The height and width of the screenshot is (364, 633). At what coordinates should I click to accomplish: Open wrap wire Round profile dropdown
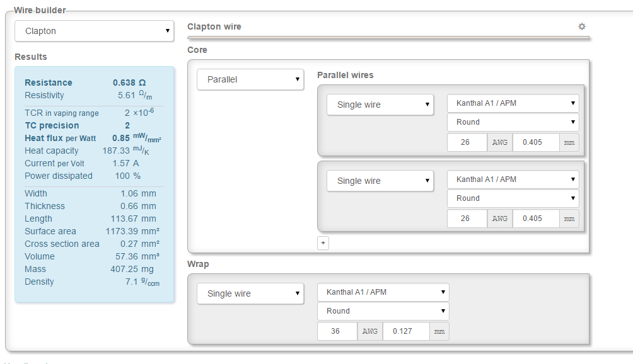[x=383, y=311]
